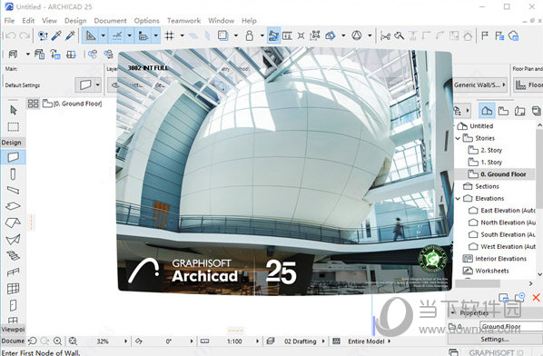
Task: Click the Archicad 25 splash screen image
Action: point(284,172)
